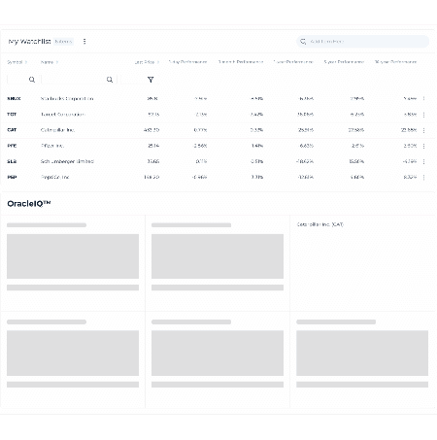Click the Symbol column filter search icon
The image size is (437, 440).
(x=32, y=80)
